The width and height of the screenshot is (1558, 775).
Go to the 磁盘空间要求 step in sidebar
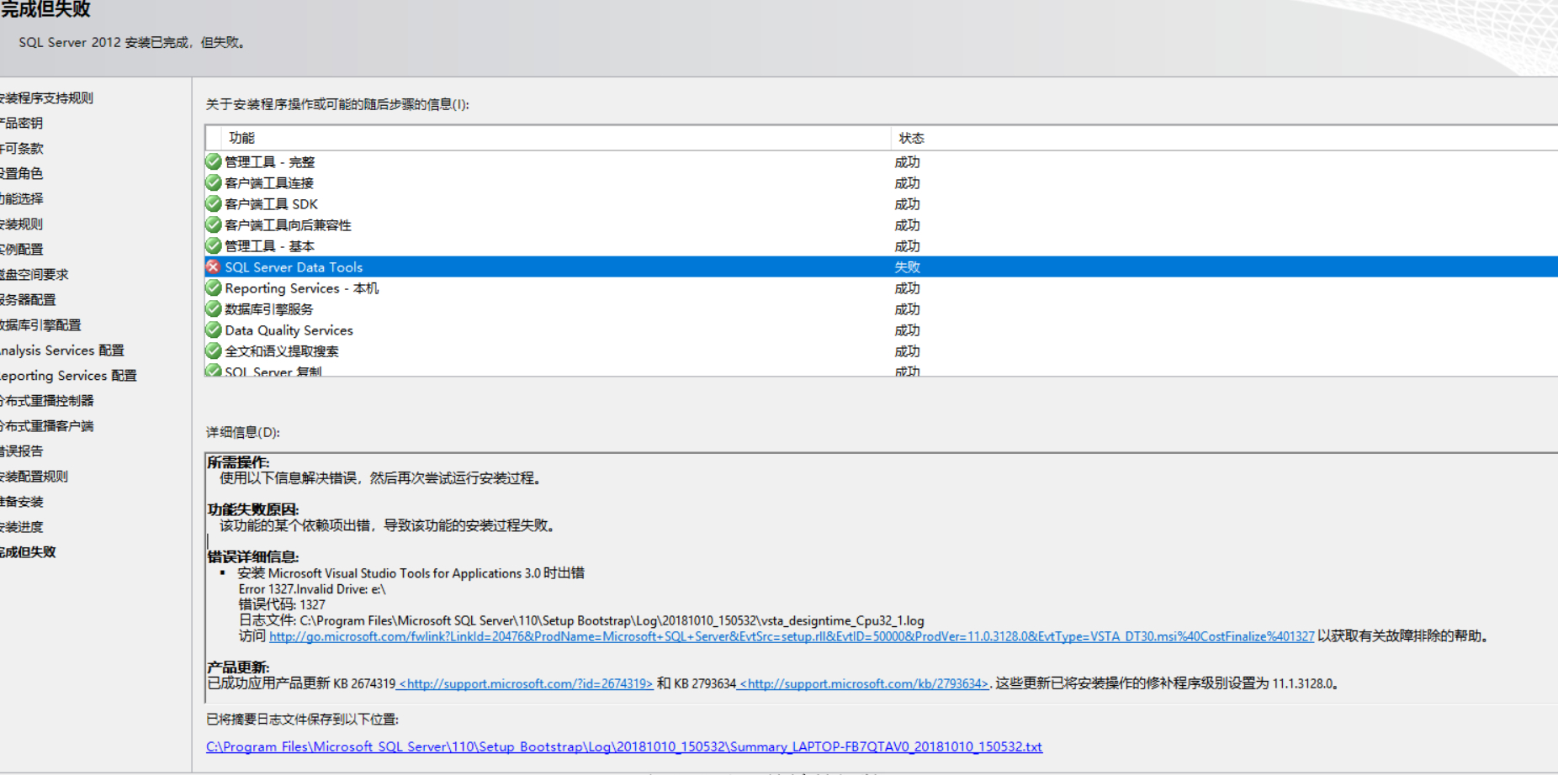(x=34, y=275)
